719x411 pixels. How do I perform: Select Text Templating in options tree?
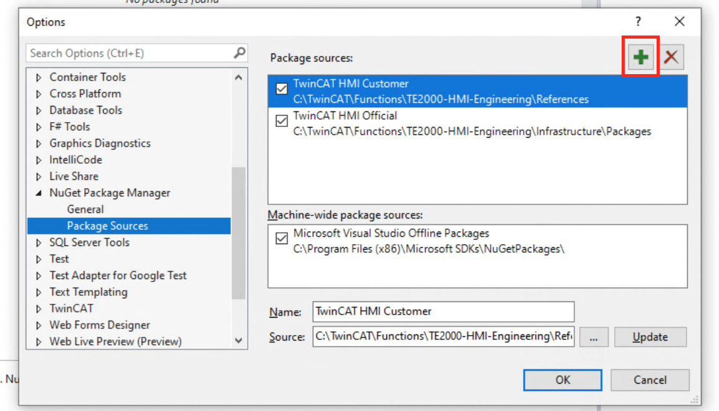pos(89,291)
